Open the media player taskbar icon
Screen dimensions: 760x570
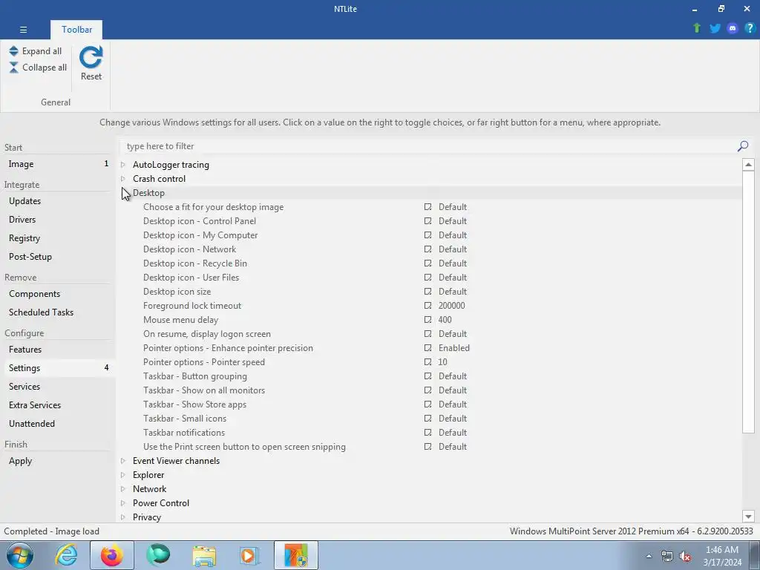coord(250,555)
